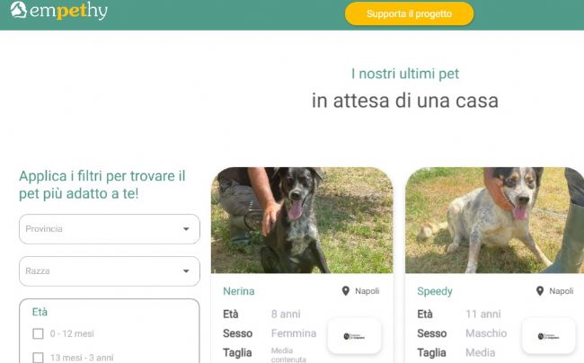Open the shelter logo badge on Nerina's card

coord(354,336)
